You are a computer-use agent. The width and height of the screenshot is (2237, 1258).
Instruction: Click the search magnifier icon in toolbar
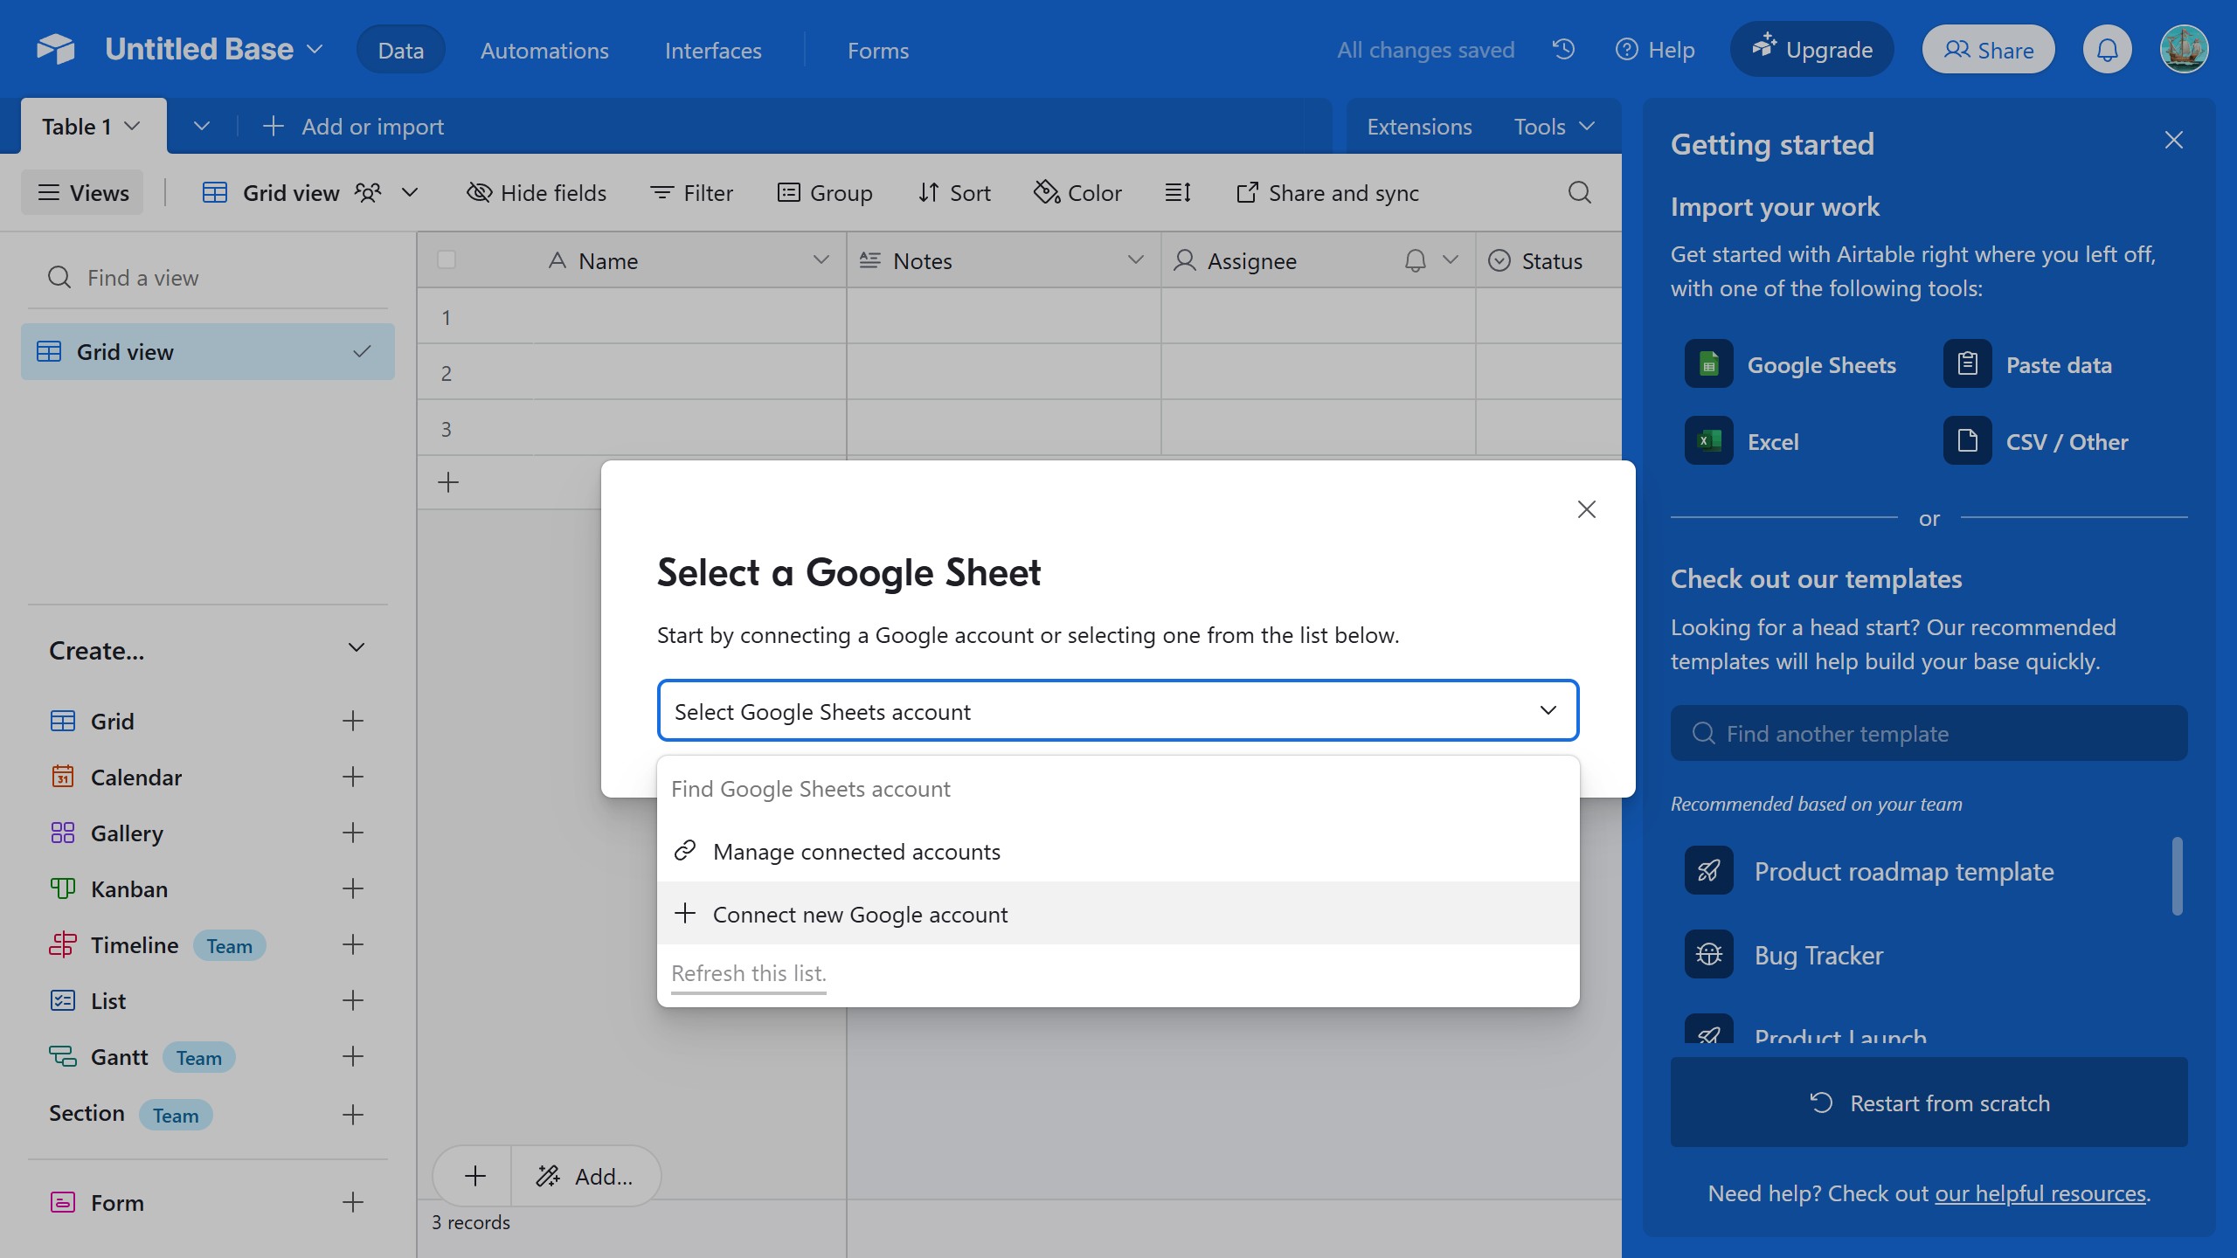pyautogui.click(x=1580, y=192)
